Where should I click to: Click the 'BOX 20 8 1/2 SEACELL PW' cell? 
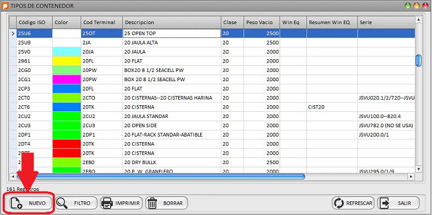(x=172, y=80)
